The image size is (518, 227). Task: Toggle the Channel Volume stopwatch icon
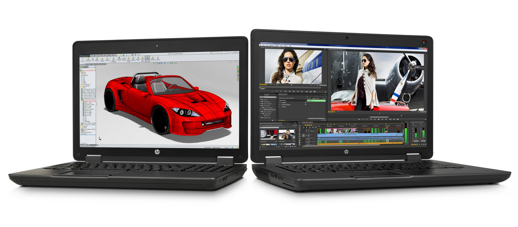[x=306, y=104]
